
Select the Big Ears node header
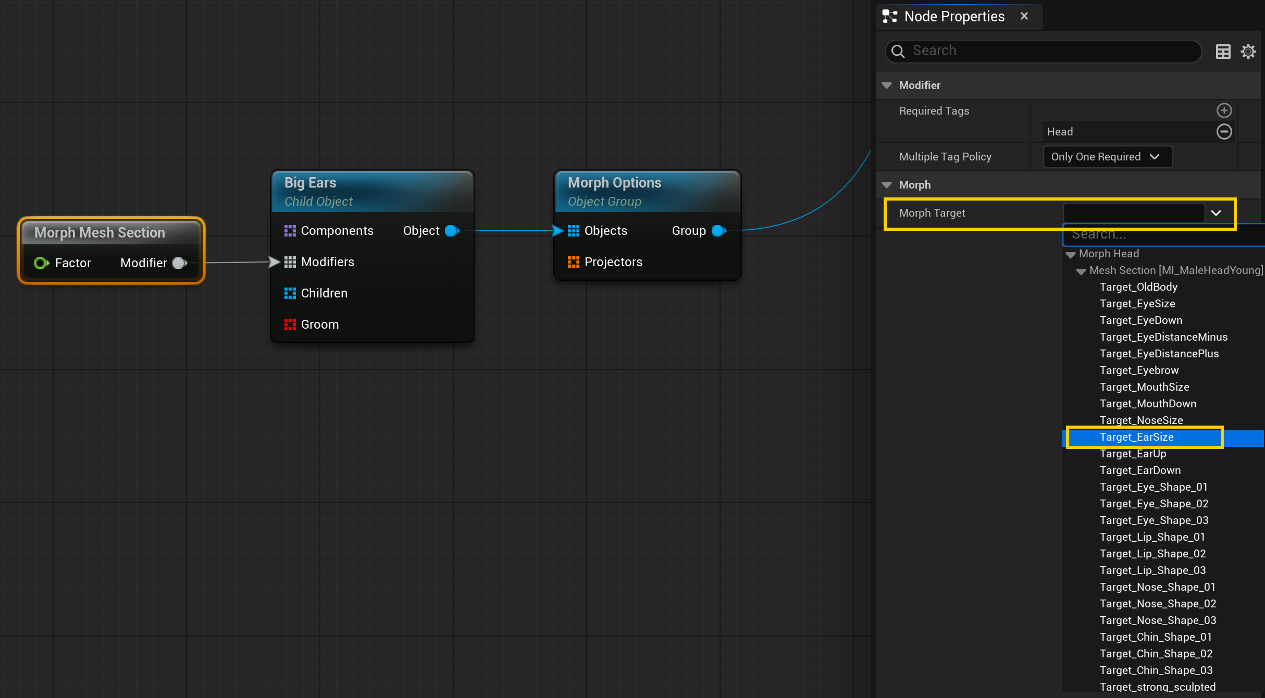[372, 191]
